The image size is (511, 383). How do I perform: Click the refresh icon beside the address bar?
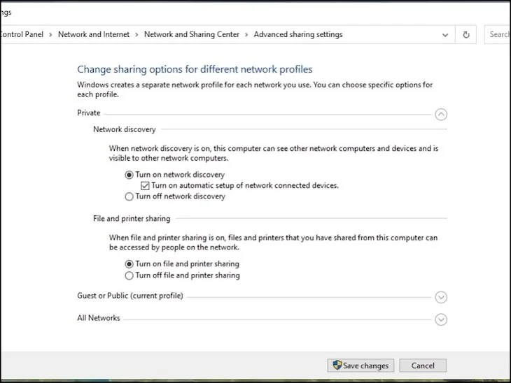(466, 34)
